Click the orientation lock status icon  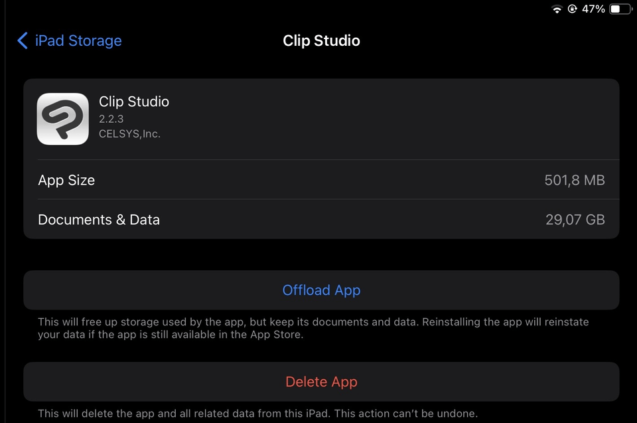tap(572, 9)
